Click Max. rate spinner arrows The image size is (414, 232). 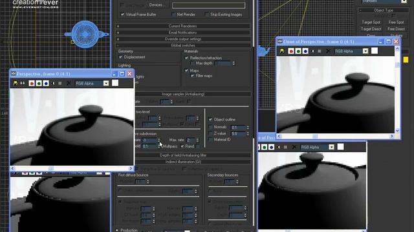(197, 140)
